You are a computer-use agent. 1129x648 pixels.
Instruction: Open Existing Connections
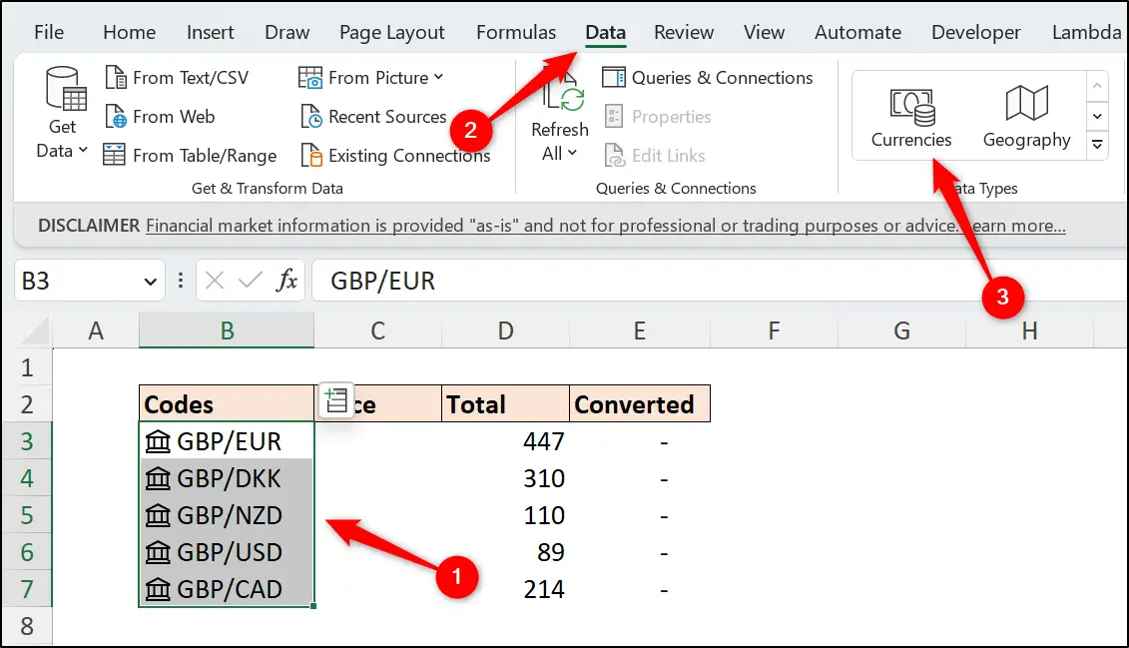[x=395, y=156]
